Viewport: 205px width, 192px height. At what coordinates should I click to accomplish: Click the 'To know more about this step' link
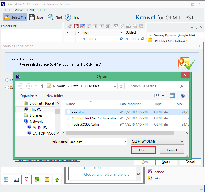click(x=47, y=160)
